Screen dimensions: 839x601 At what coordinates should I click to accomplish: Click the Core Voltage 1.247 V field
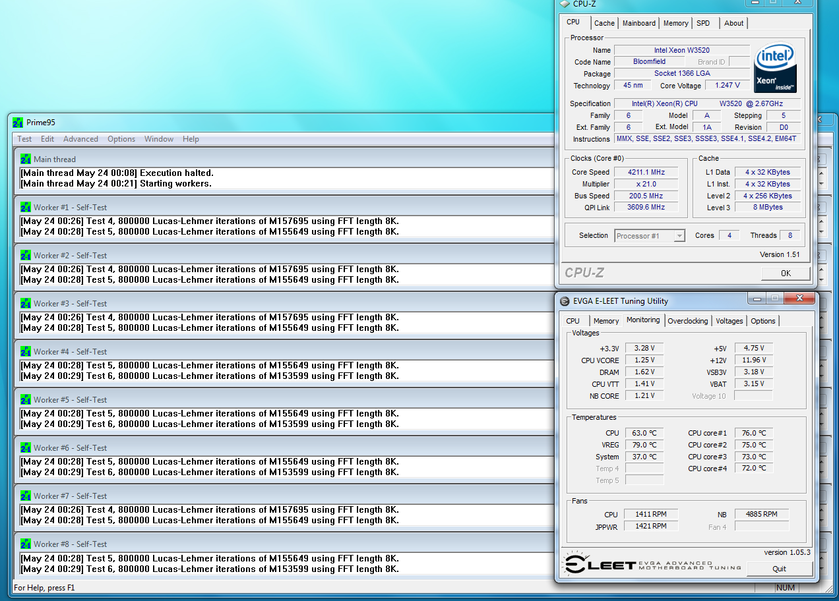pos(728,85)
